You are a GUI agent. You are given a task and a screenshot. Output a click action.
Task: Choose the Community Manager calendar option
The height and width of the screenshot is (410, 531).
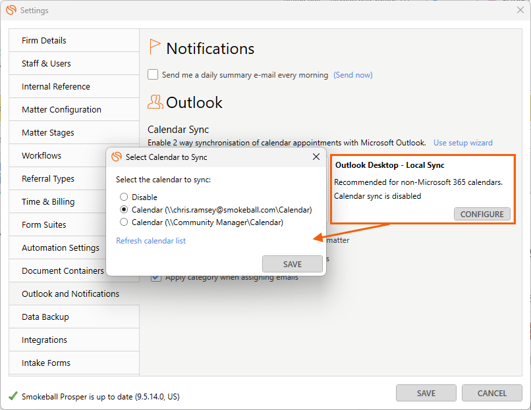coord(124,222)
